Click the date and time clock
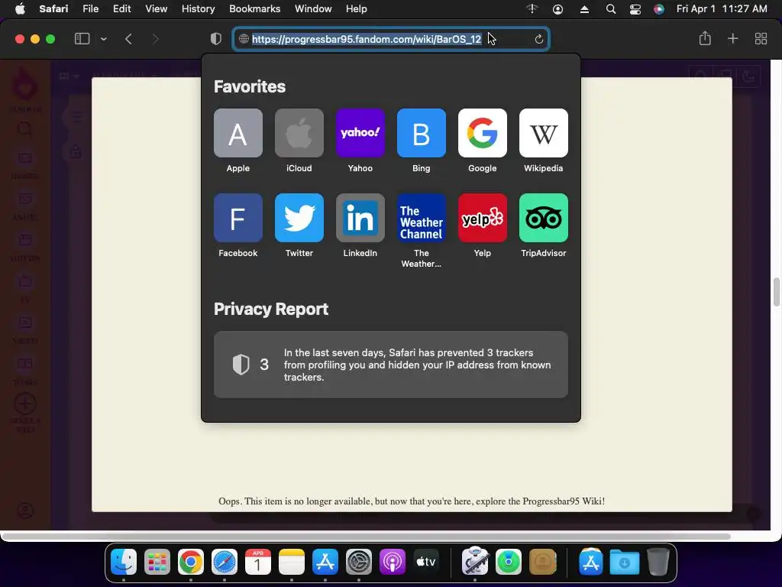This screenshot has height=587, width=782. [722, 8]
